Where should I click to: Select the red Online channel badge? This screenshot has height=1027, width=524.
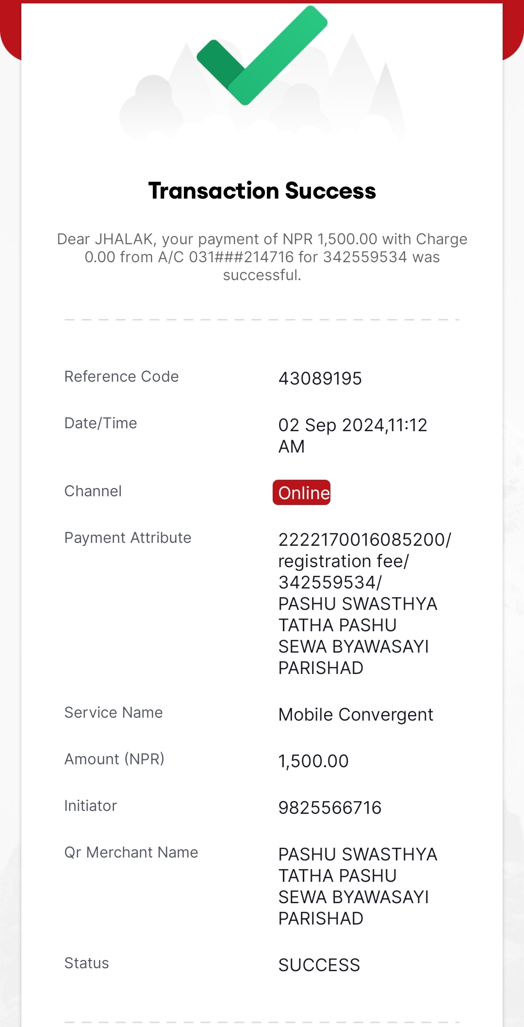pyautogui.click(x=301, y=492)
